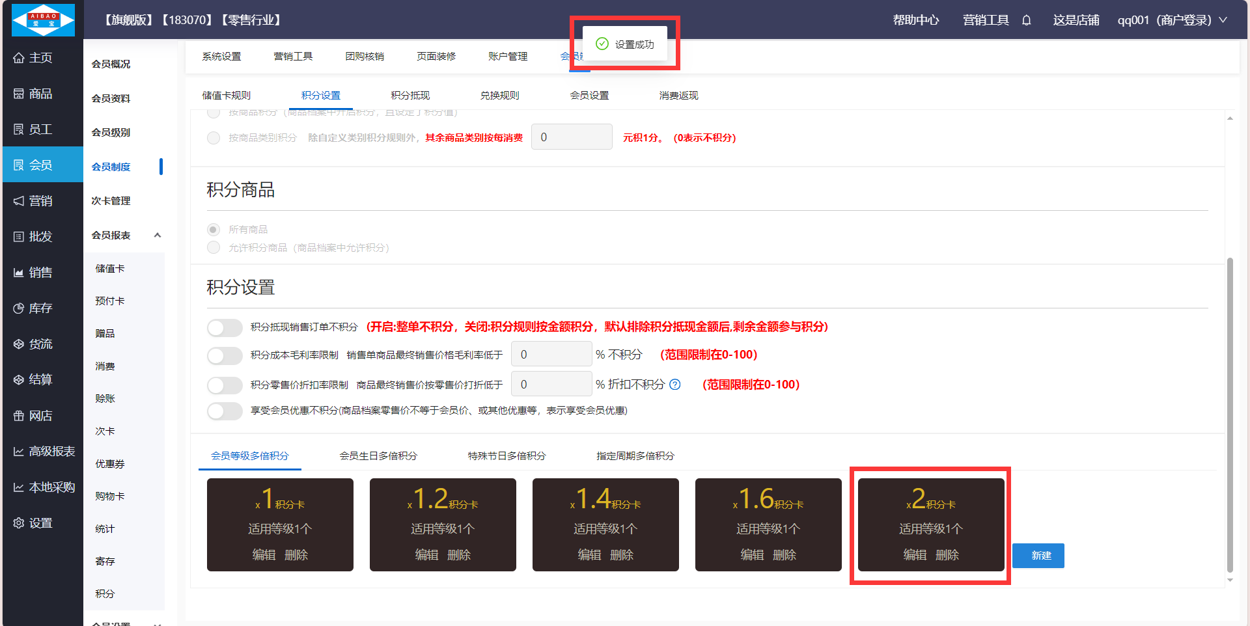The height and width of the screenshot is (626, 1250).
Task: Toggle 积分抵现销售订单不积分 switch
Action: pyautogui.click(x=225, y=327)
